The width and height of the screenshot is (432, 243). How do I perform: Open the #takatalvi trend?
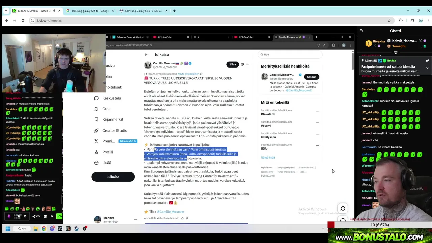click(268, 114)
